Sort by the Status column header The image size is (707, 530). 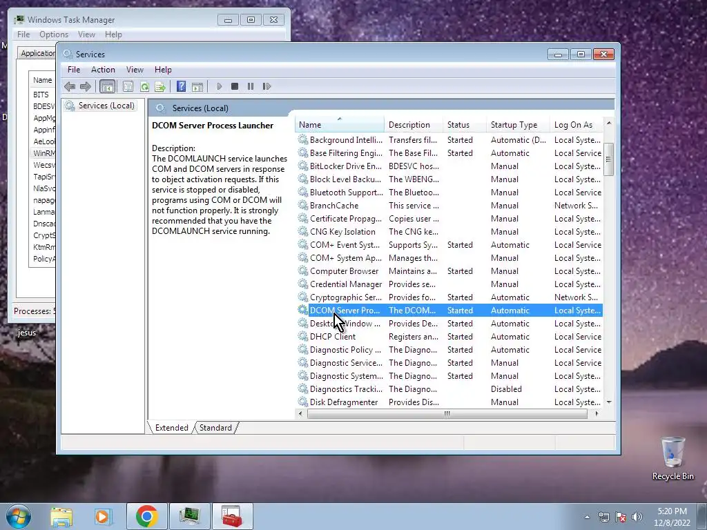[x=465, y=125]
